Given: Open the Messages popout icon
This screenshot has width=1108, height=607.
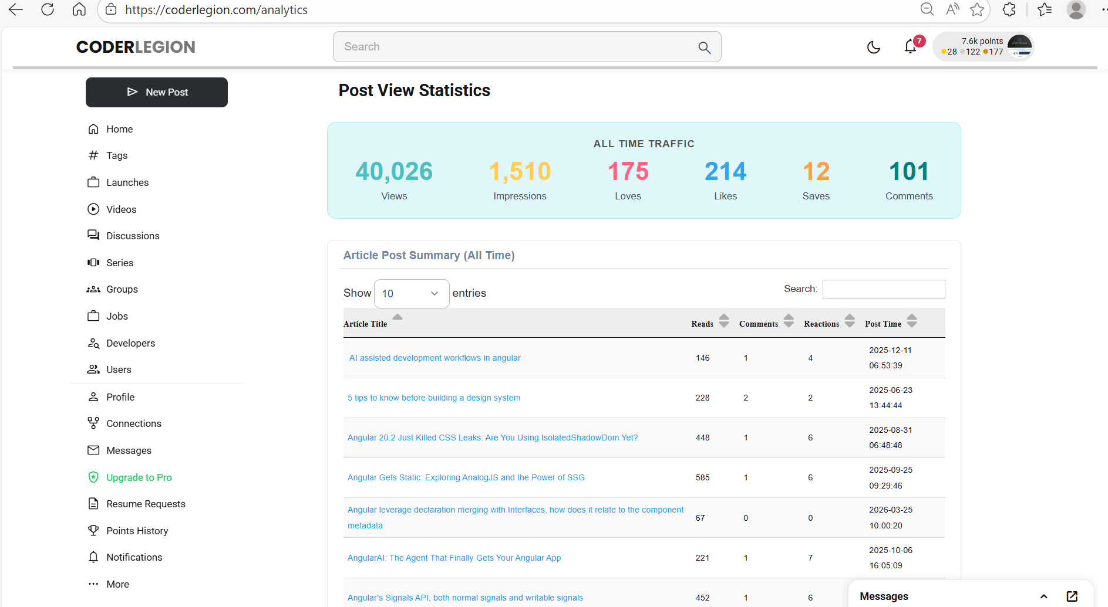Looking at the screenshot, I should 1072,596.
